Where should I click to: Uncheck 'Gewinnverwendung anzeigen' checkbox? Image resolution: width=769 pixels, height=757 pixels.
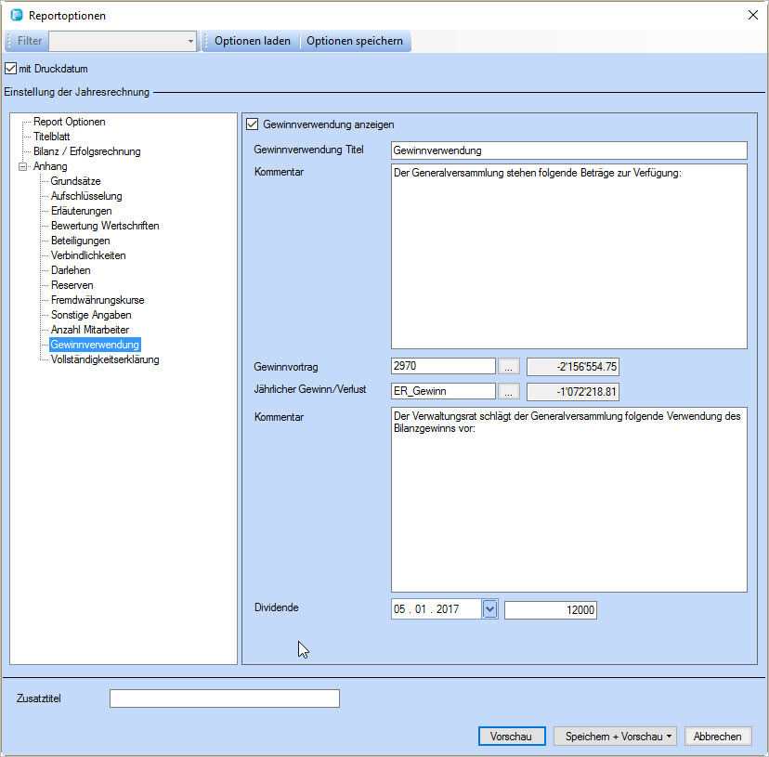click(x=251, y=124)
